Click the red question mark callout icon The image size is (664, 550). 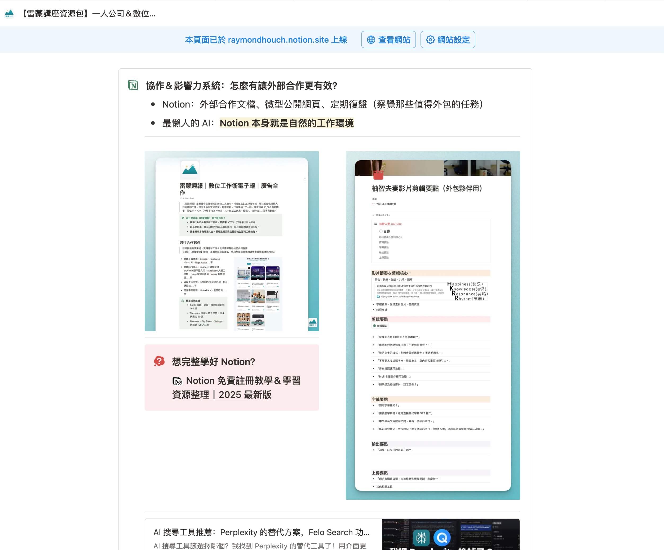(159, 361)
